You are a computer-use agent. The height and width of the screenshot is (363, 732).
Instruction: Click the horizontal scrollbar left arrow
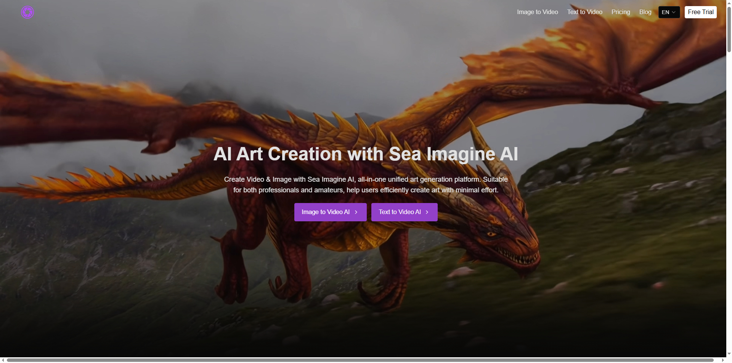(3, 360)
